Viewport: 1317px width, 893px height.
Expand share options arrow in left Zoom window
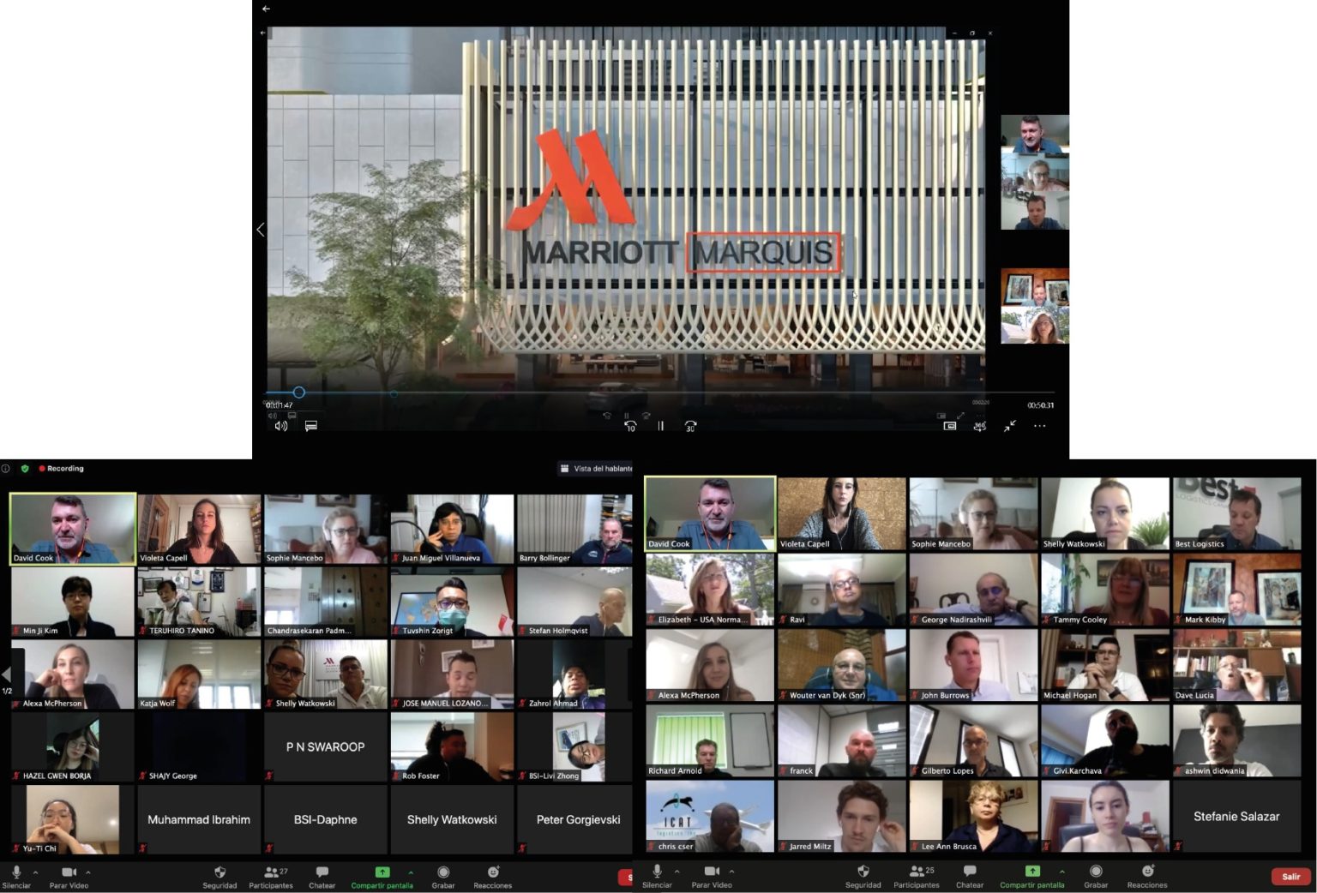(411, 872)
